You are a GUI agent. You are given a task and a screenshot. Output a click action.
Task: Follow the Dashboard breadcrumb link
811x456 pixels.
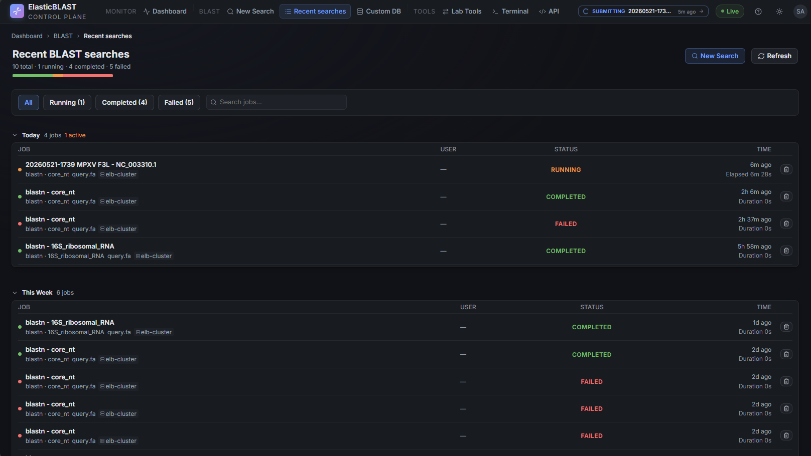click(27, 36)
